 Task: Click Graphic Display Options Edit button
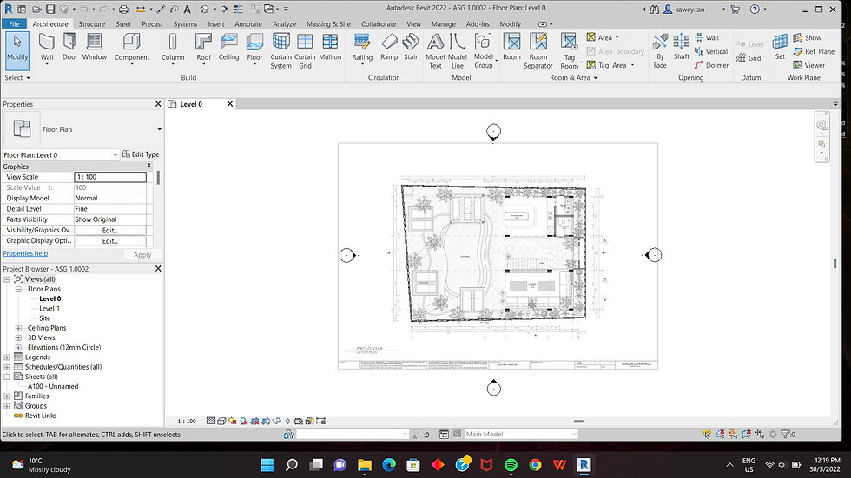tap(110, 241)
